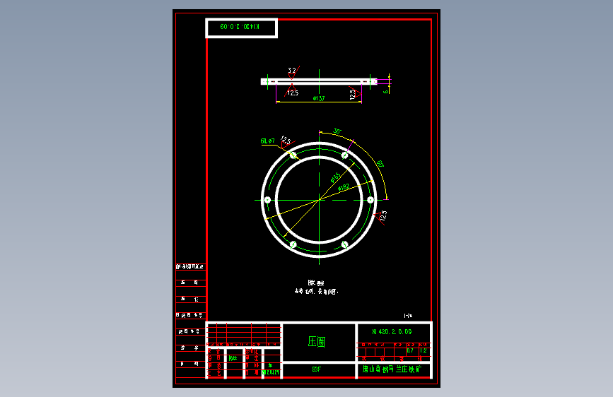Click the 12.5 roughness symbol beside 6孔ø7
The width and height of the screenshot is (613, 397).
(x=286, y=141)
